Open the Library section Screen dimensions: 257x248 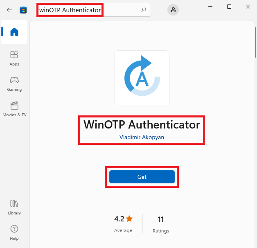[x=14, y=207]
